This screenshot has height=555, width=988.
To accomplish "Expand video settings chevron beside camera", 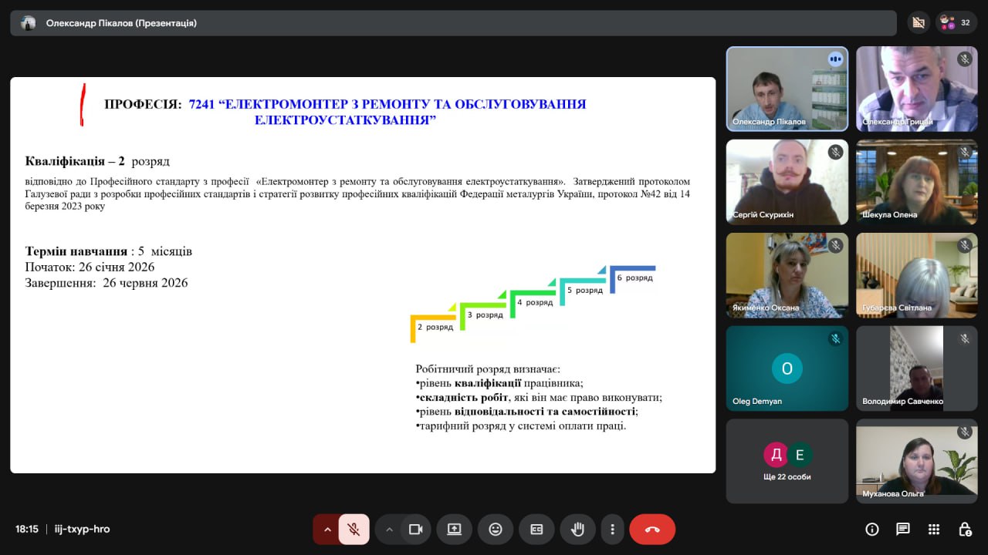I will [389, 530].
